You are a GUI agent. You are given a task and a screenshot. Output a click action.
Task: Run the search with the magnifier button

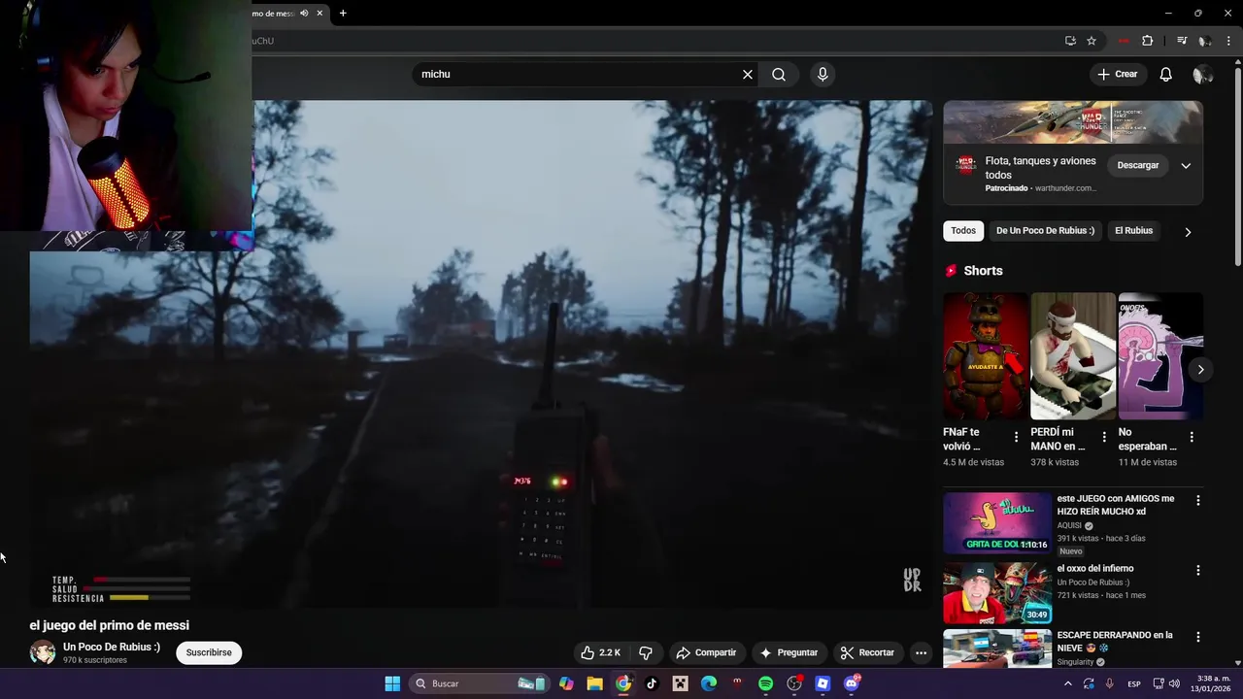pyautogui.click(x=779, y=74)
